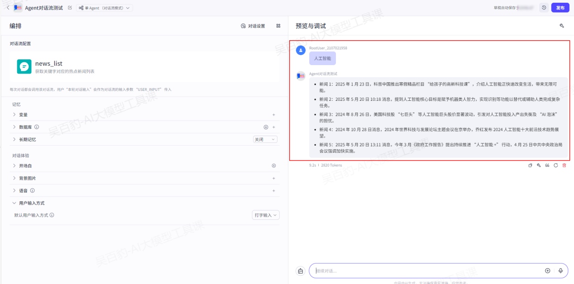The width and height of the screenshot is (574, 284).
Task: Open the 打字输入 default input dropdown
Action: [265, 215]
